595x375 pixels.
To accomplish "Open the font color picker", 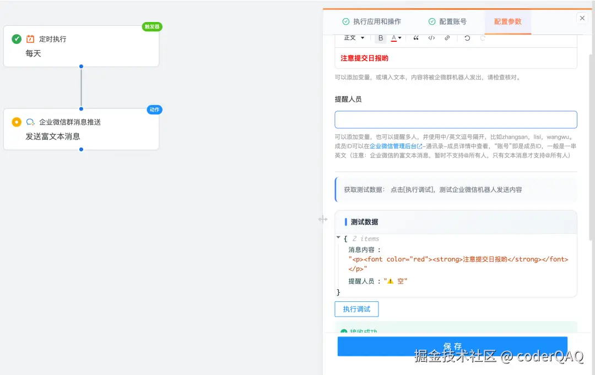I will click(x=396, y=38).
